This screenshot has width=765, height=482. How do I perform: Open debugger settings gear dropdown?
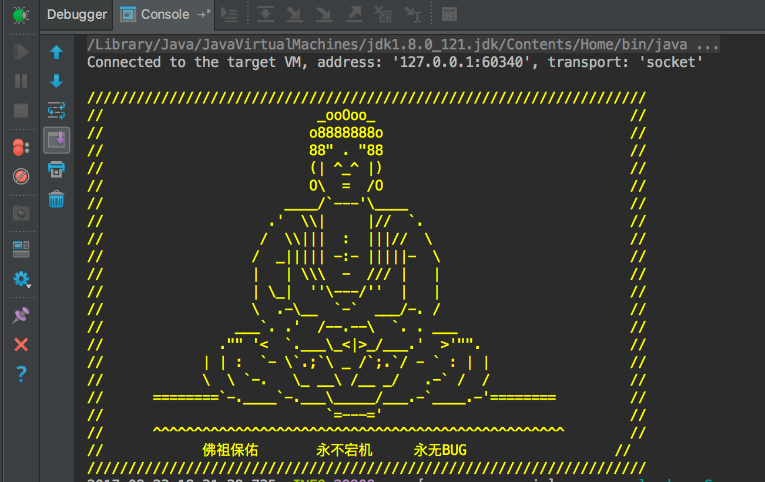pyautogui.click(x=22, y=279)
